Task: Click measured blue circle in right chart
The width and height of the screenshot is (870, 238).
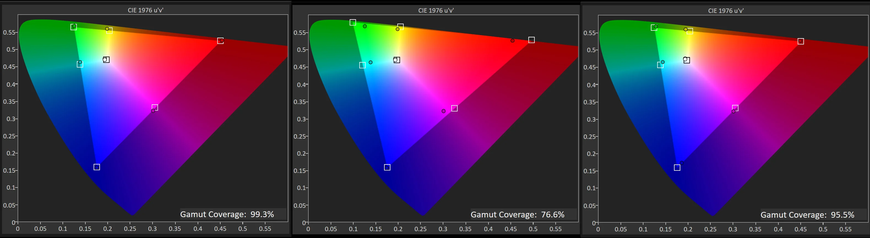Action: [x=681, y=163]
